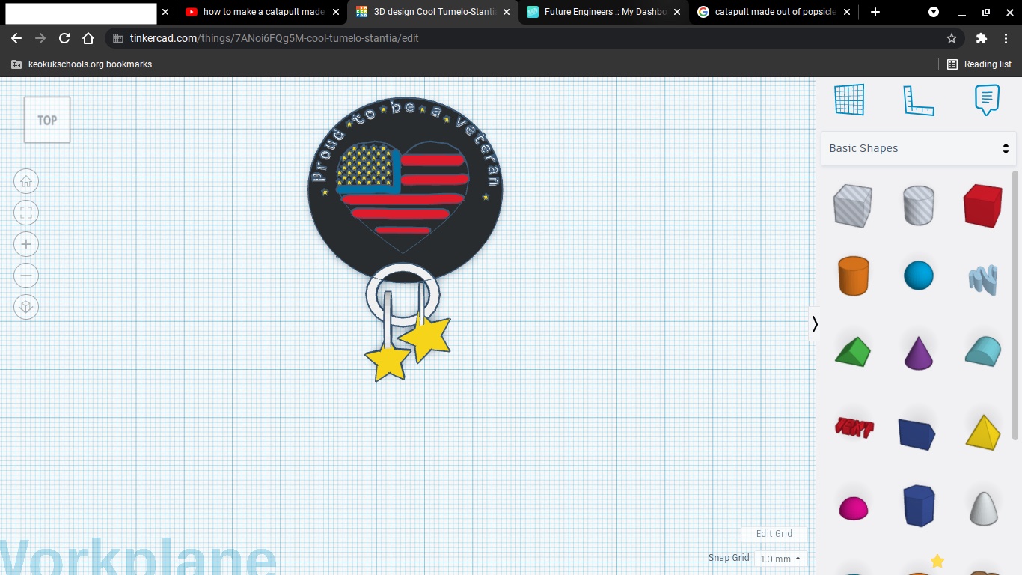The width and height of the screenshot is (1022, 575).
Task: Open a new browser tab
Action: tap(875, 12)
